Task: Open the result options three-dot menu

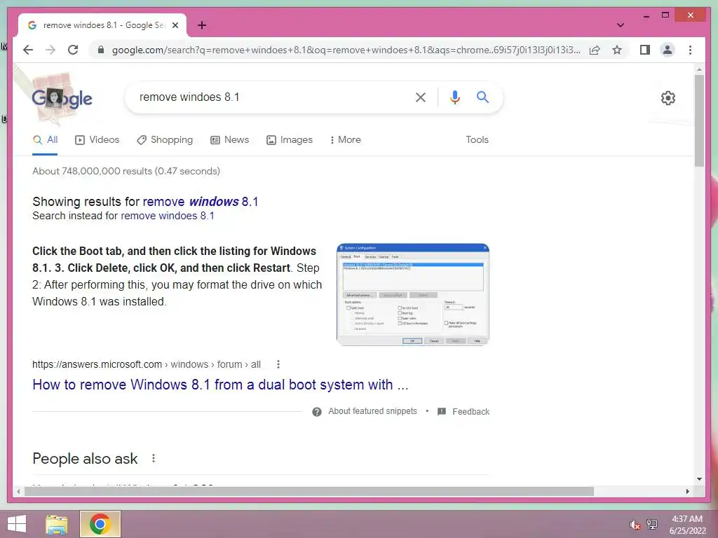Action: [x=278, y=364]
